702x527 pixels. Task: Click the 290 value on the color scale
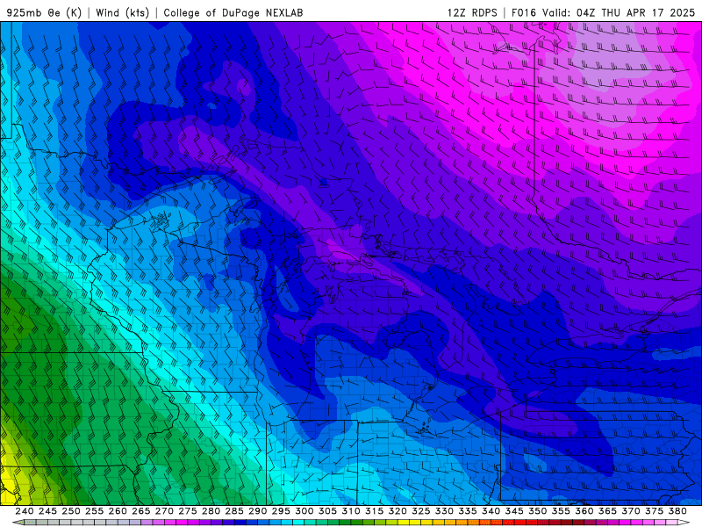pyautogui.click(x=257, y=511)
